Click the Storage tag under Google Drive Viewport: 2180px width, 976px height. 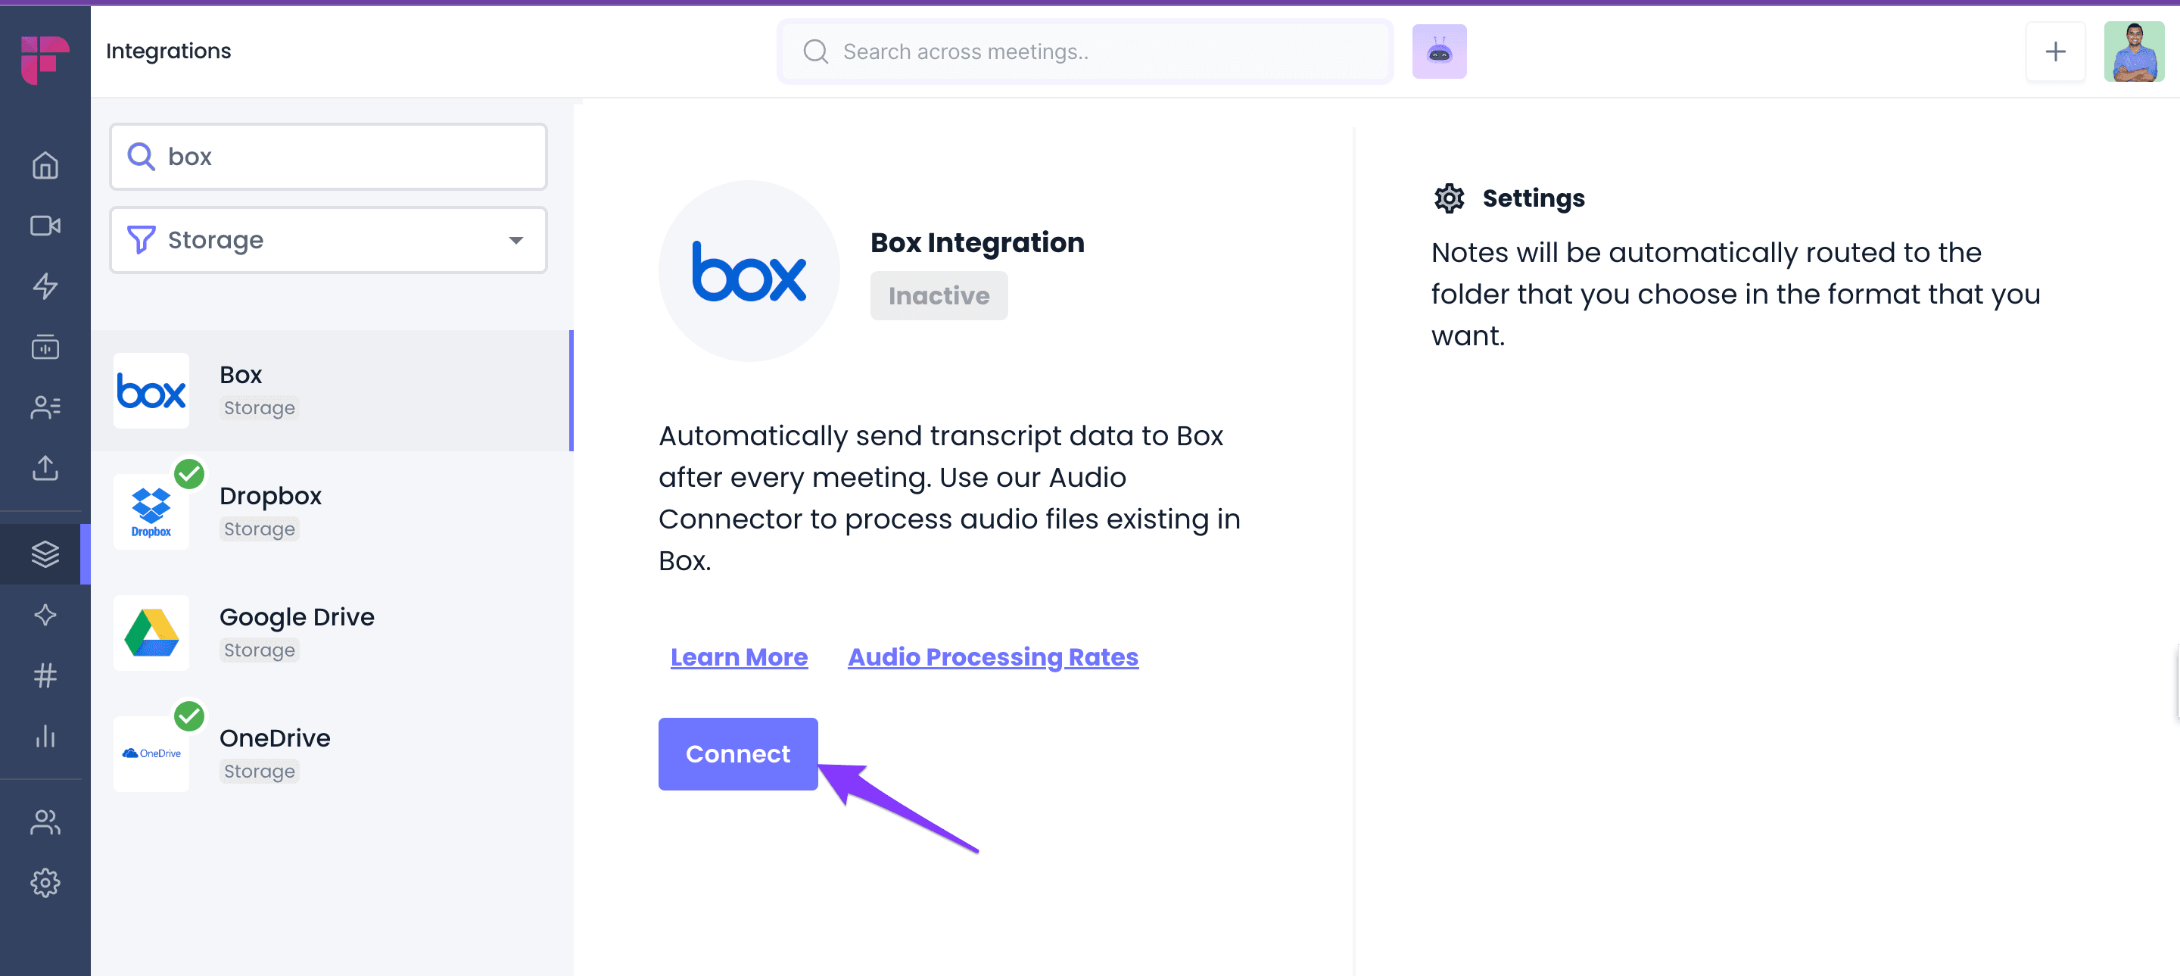click(x=259, y=650)
